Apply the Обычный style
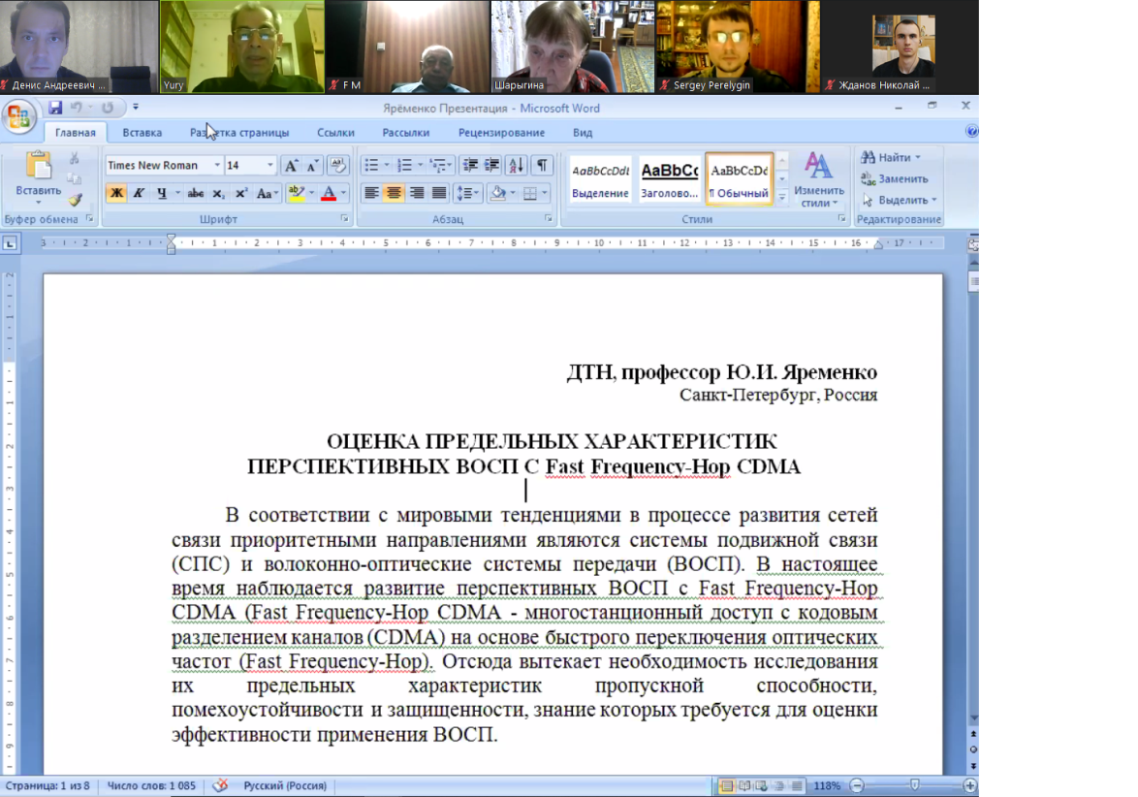Image resolution: width=1138 pixels, height=797 pixels. (739, 179)
